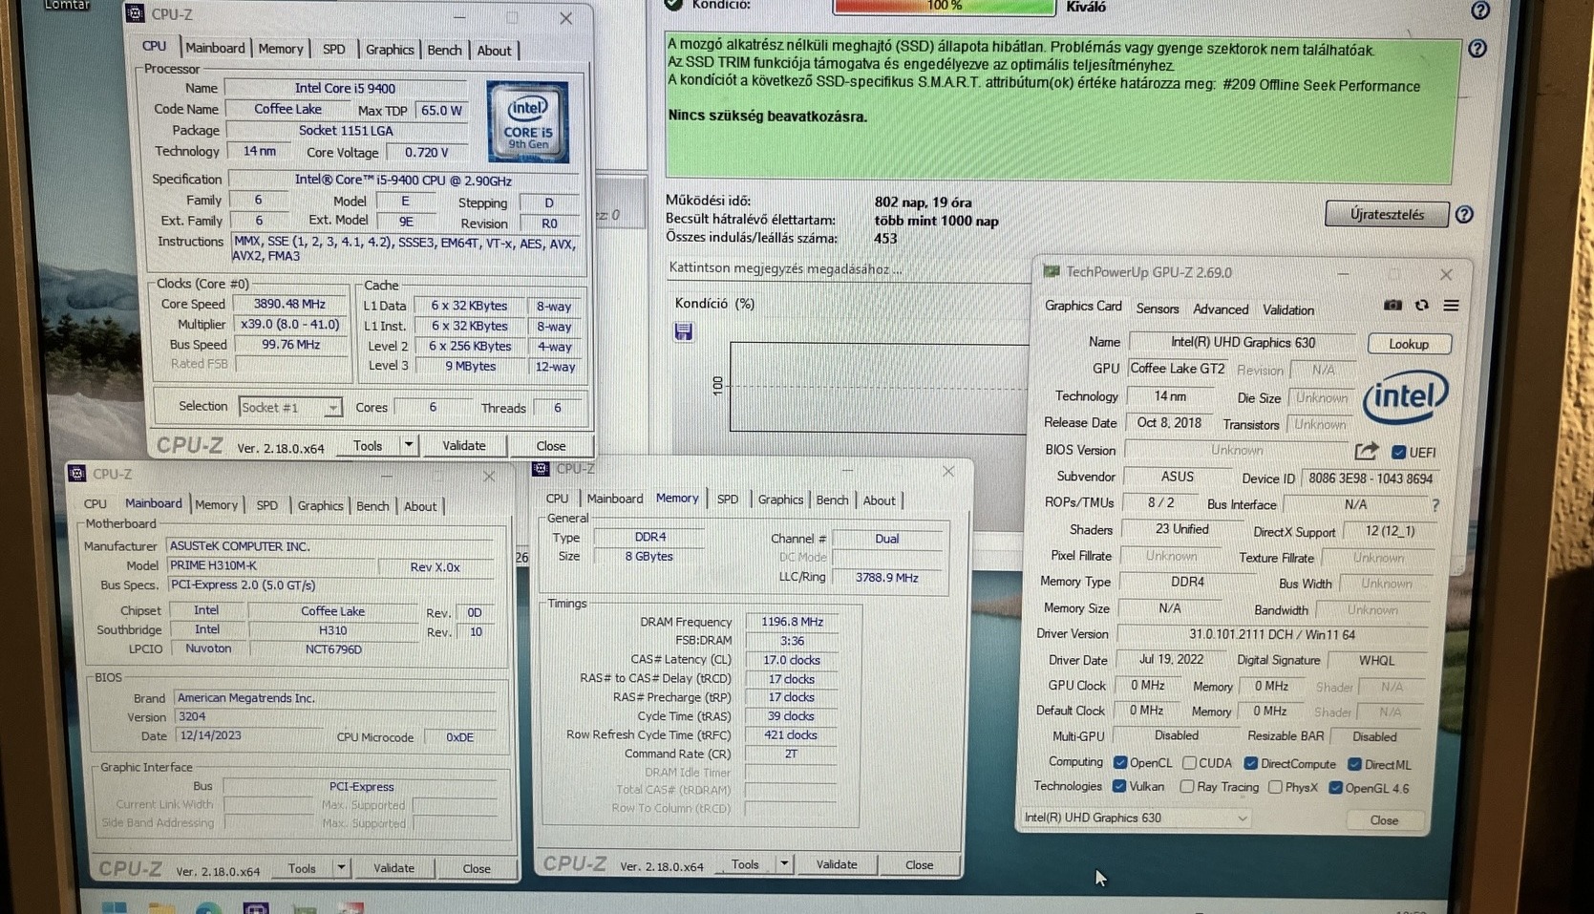Image resolution: width=1594 pixels, height=914 pixels.
Task: Toggle the UEFI checkbox in GPU-Z
Action: click(x=1398, y=453)
